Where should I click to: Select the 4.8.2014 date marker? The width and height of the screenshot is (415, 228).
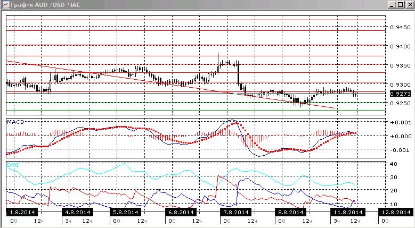78,212
